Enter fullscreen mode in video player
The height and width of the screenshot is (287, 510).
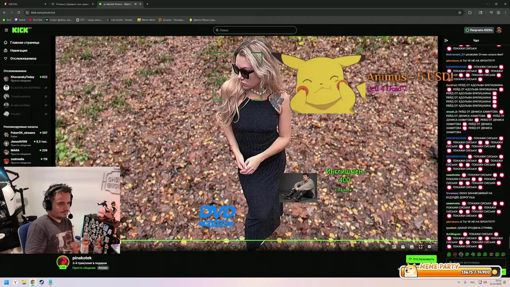point(420,247)
